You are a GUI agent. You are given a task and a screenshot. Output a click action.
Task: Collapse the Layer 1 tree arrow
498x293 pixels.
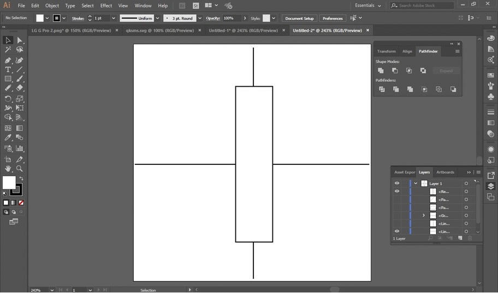416,183
